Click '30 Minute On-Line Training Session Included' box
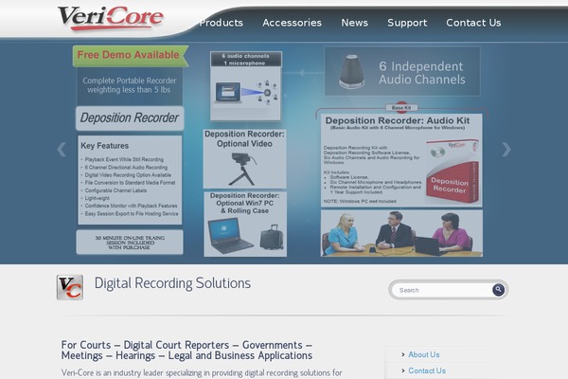568x379 pixels. point(130,243)
